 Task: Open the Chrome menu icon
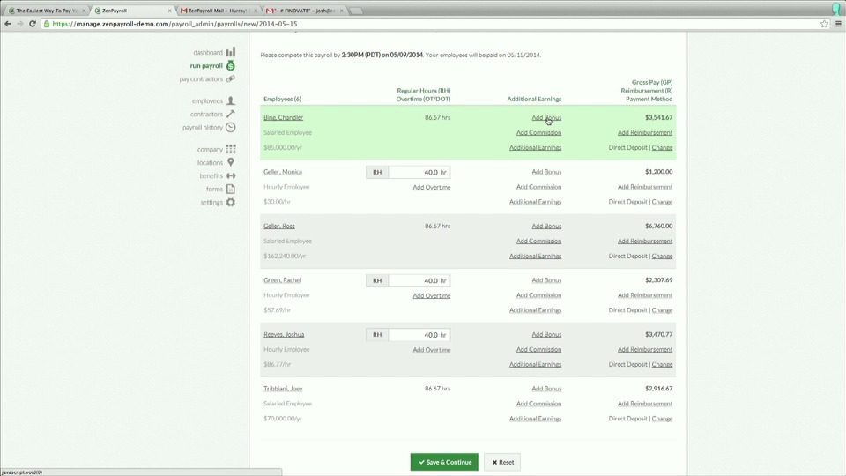838,24
